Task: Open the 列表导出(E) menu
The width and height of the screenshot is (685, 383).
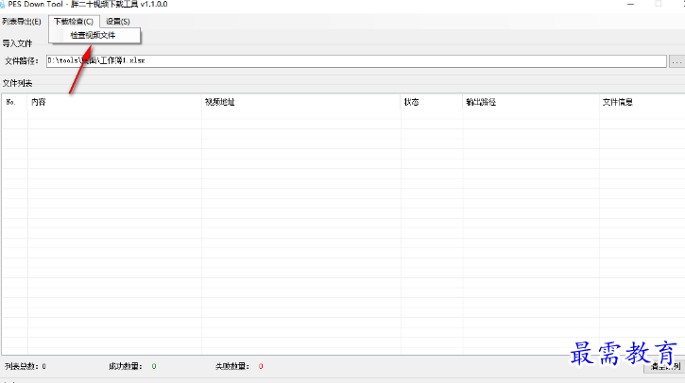Action: [x=22, y=22]
